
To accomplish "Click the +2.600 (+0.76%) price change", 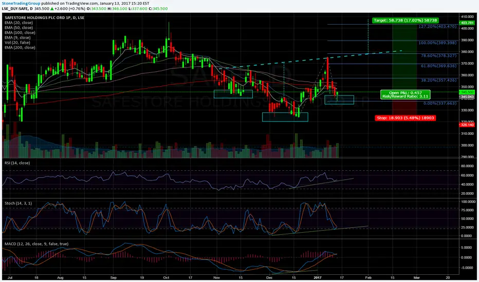I will [70, 9].
